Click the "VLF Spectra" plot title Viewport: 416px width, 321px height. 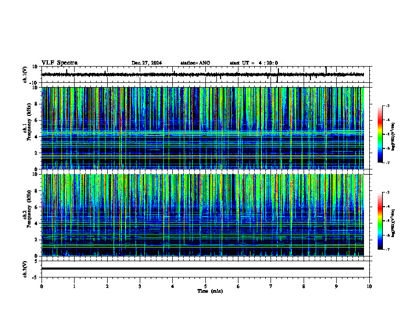[x=59, y=63]
